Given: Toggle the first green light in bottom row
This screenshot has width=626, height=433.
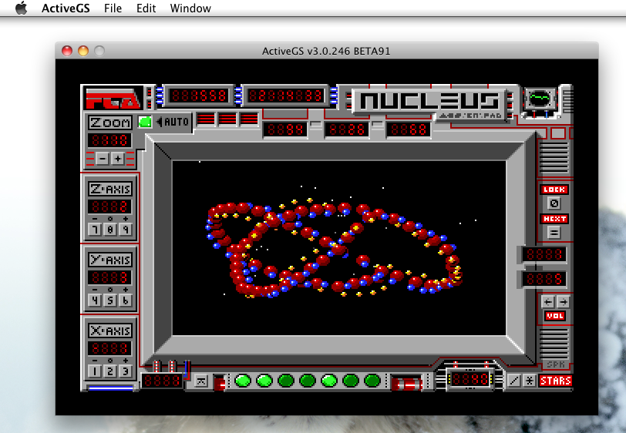Looking at the screenshot, I should point(243,381).
